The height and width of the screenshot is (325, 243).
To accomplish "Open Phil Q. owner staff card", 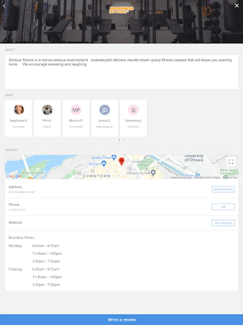I will (47, 118).
